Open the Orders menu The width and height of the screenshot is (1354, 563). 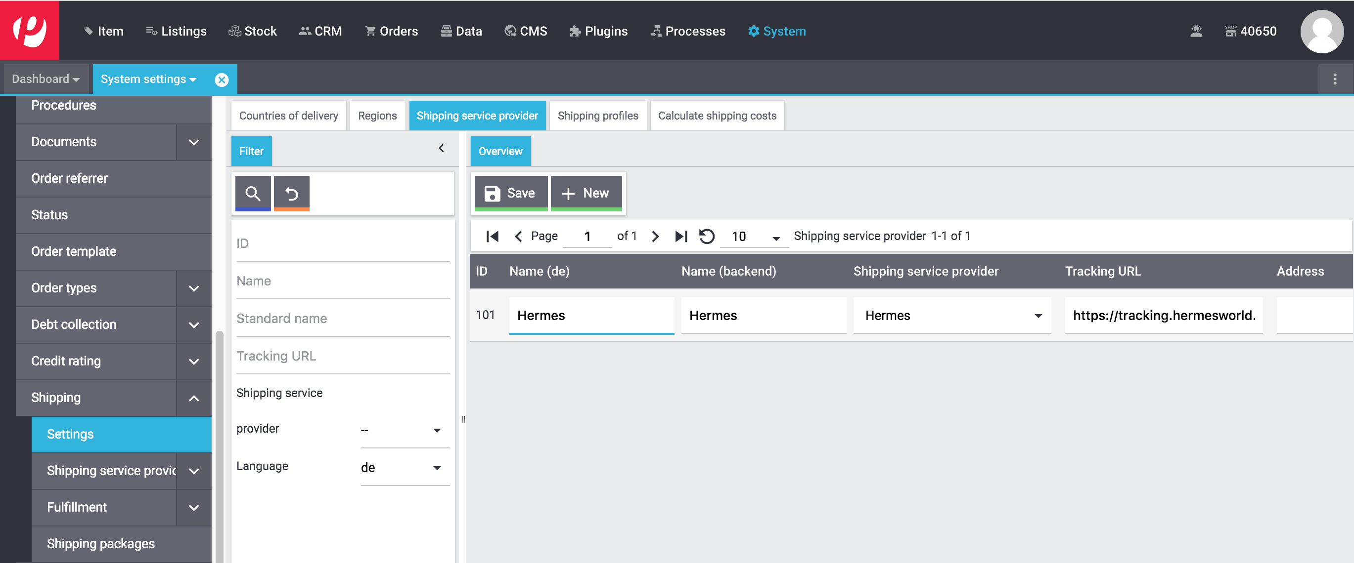click(392, 32)
